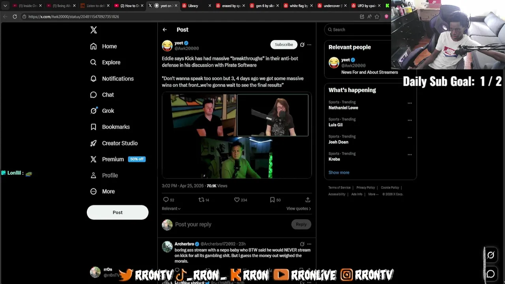This screenshot has height=284, width=505.
Task: Open three-dot menu on Archerbro's reply
Action: [309, 244]
